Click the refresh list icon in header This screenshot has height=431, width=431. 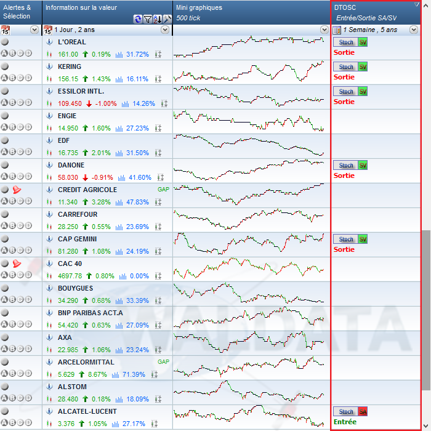tap(138, 19)
